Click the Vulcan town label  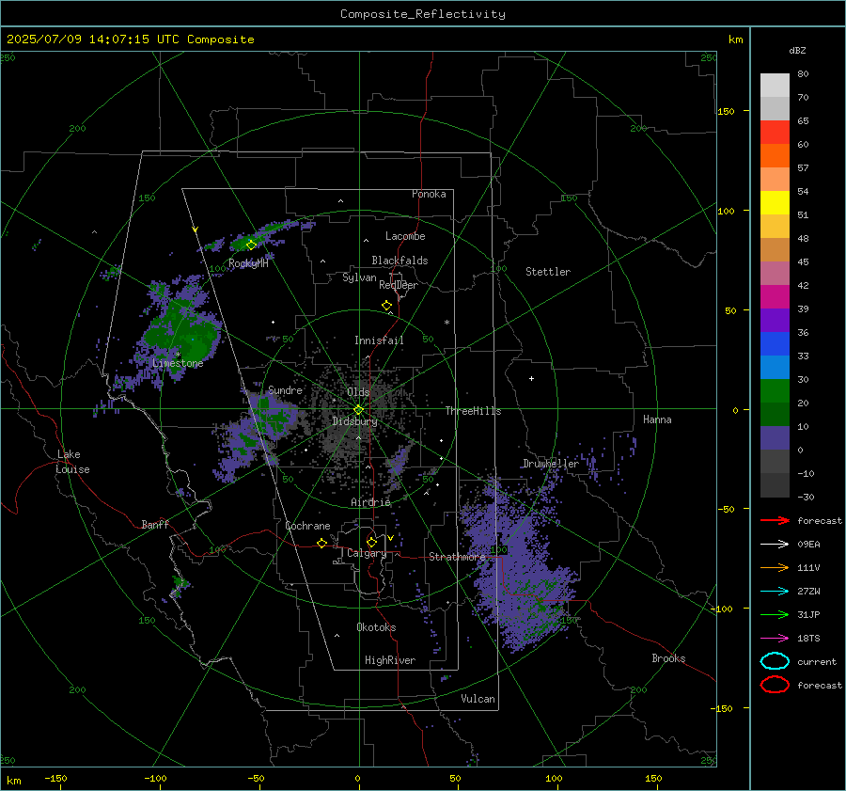pyautogui.click(x=478, y=699)
